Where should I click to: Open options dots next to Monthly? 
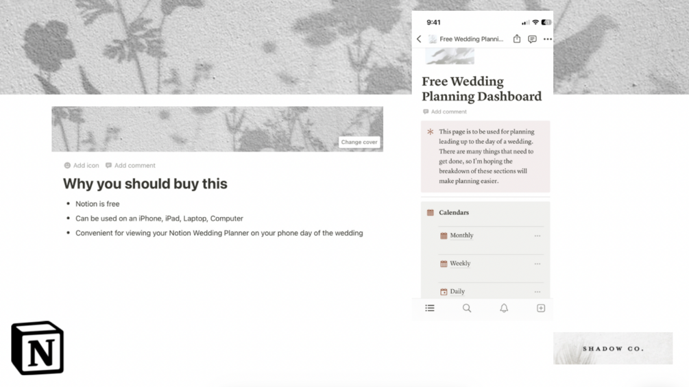click(x=537, y=236)
